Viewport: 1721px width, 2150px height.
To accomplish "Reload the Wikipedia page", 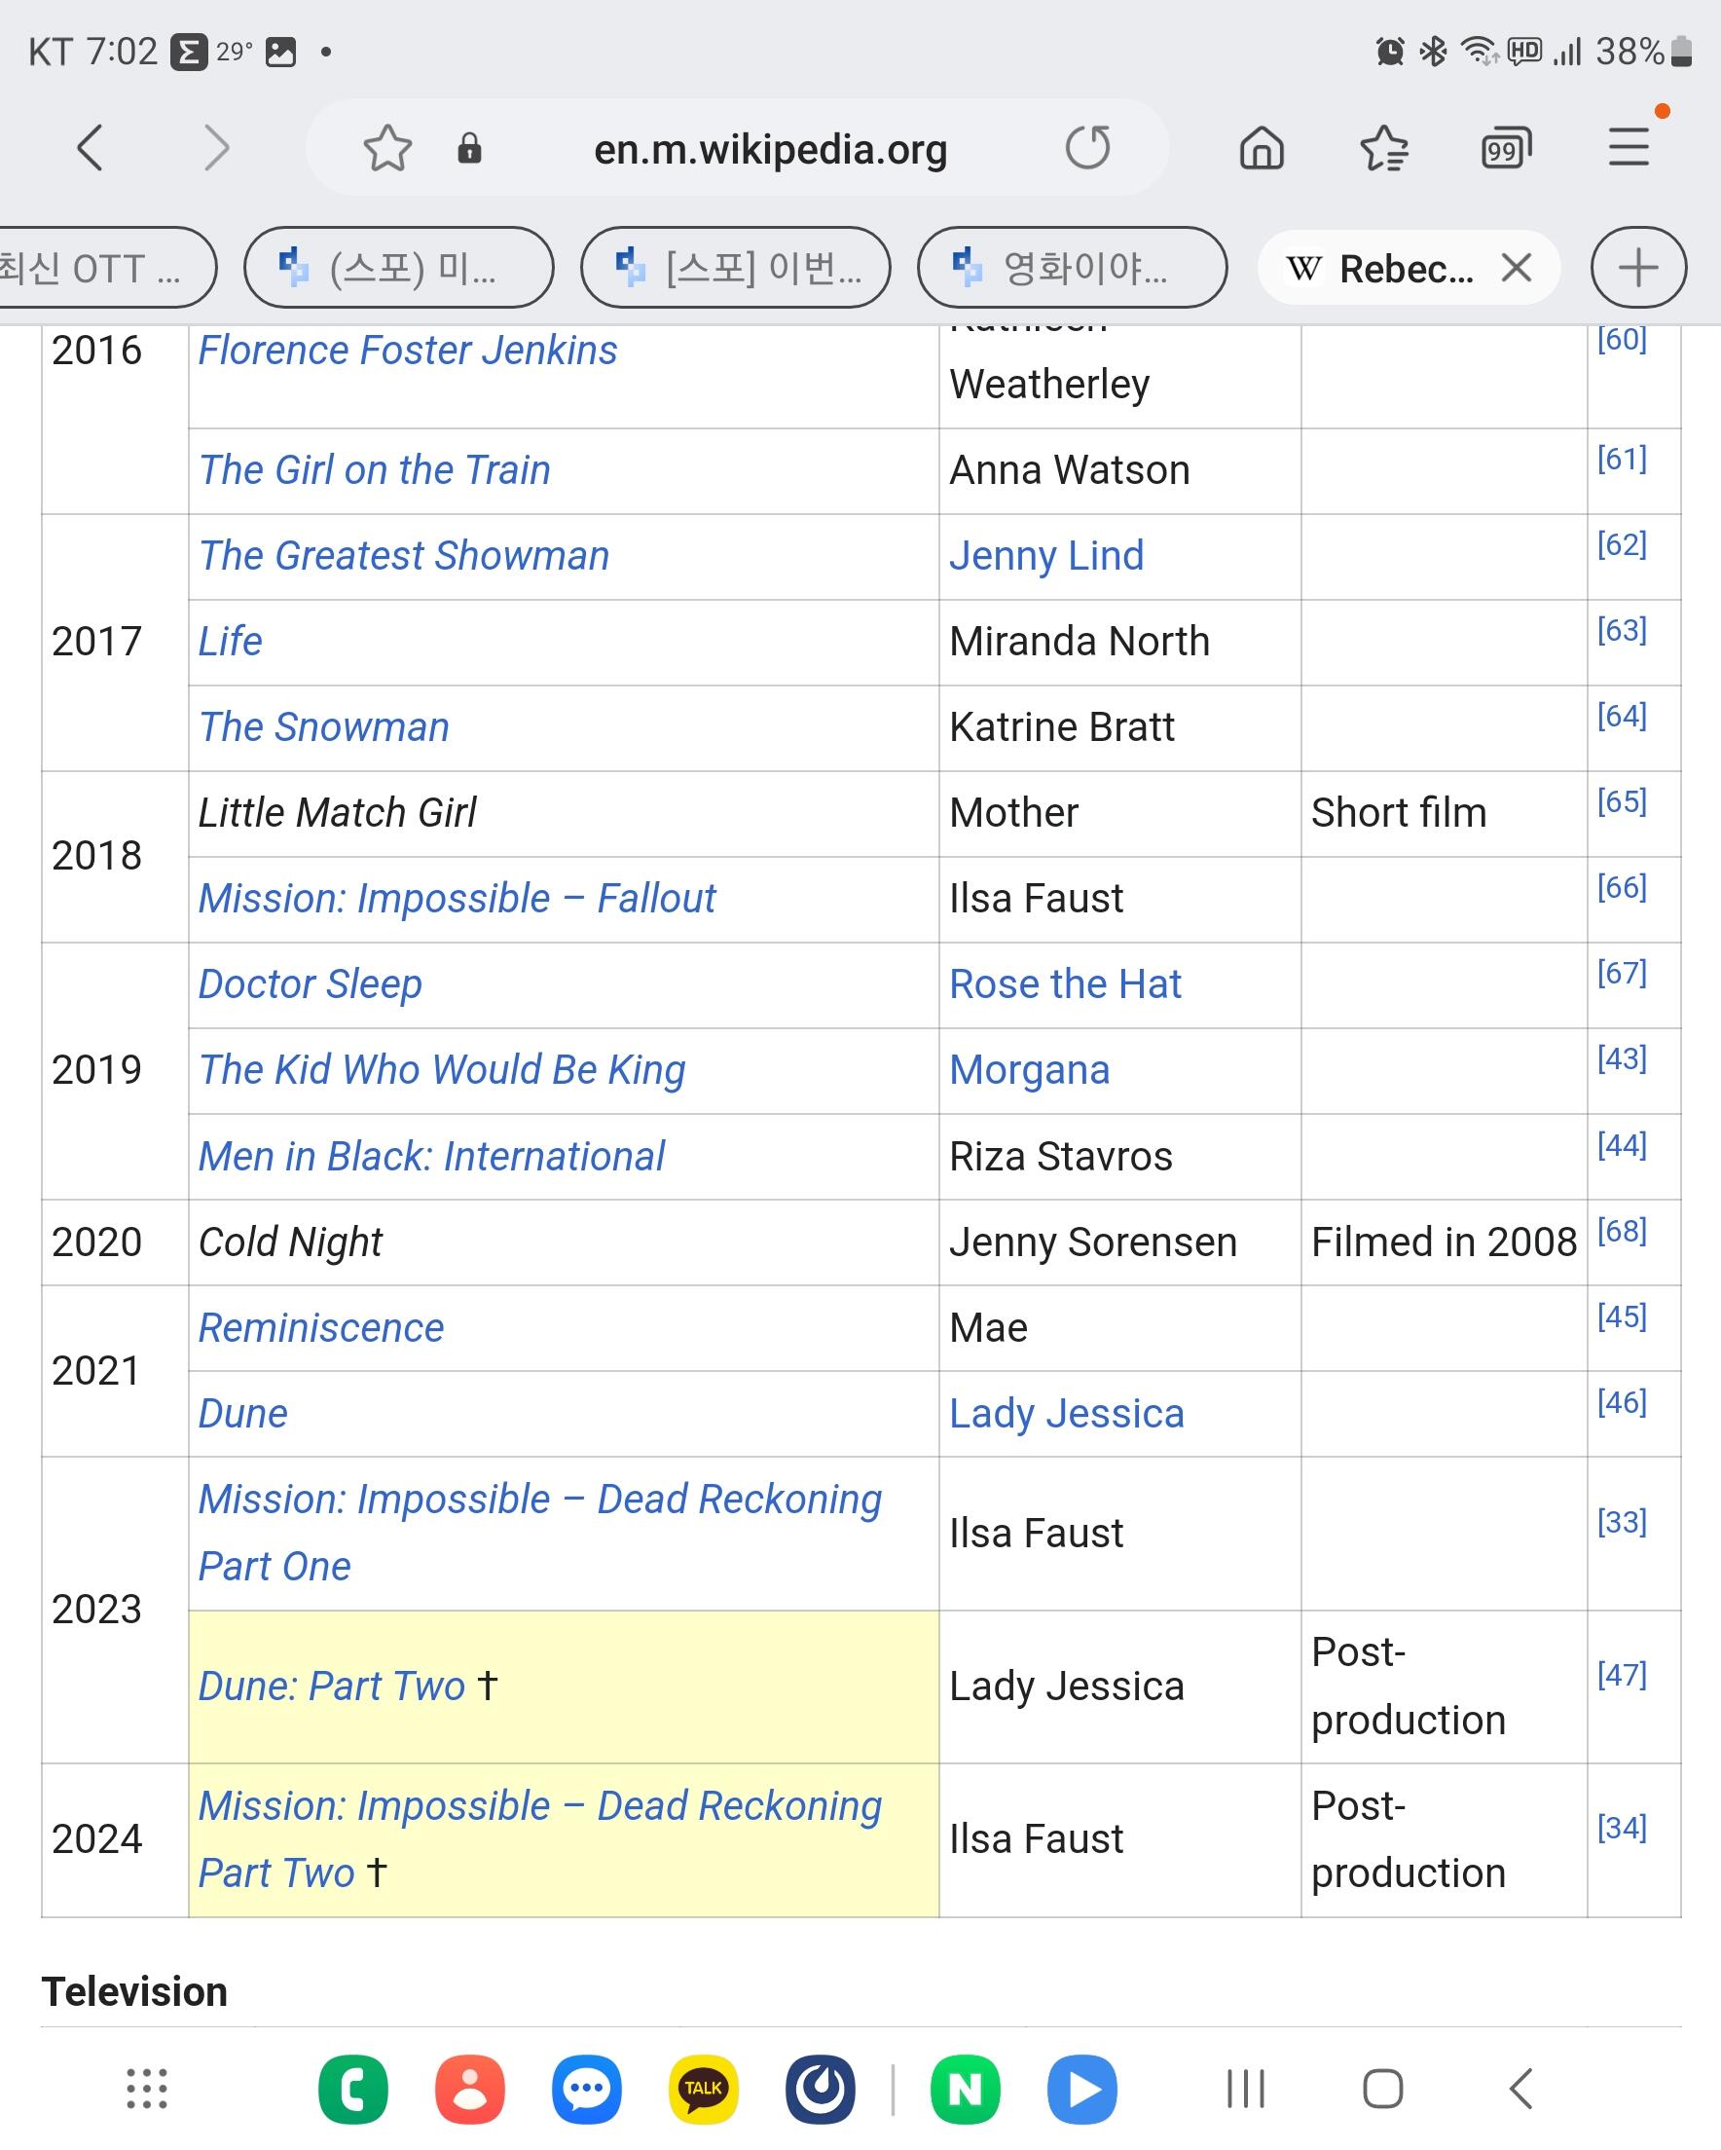I will pyautogui.click(x=1087, y=149).
